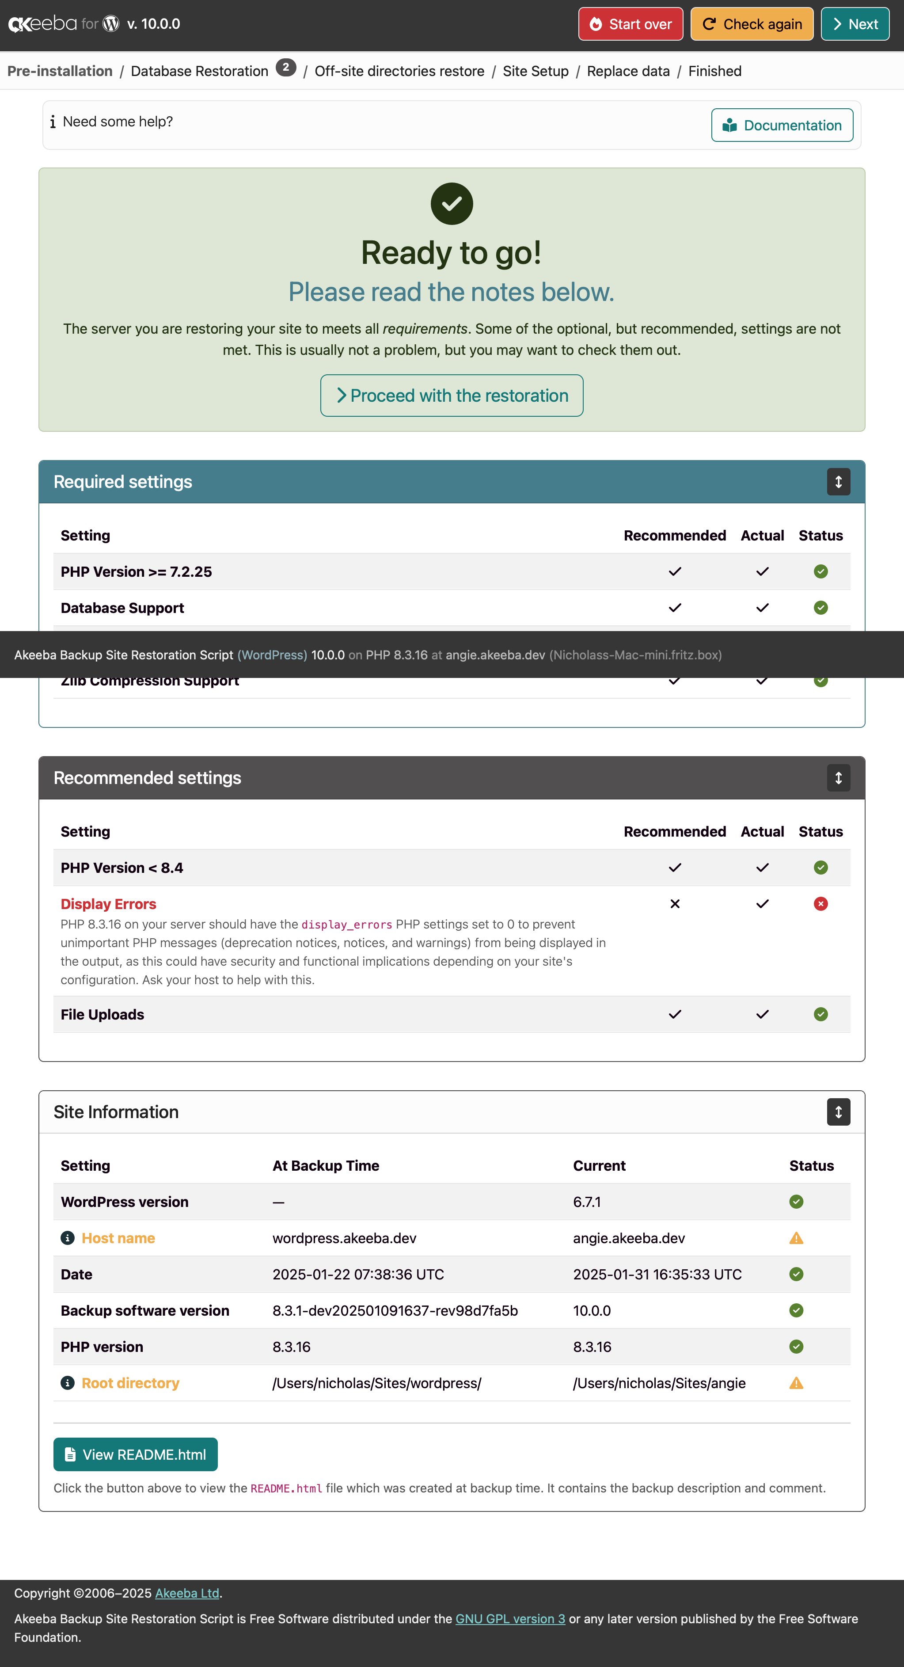Go to the Replace data step
Viewport: 904px width, 1667px height.
click(x=628, y=71)
